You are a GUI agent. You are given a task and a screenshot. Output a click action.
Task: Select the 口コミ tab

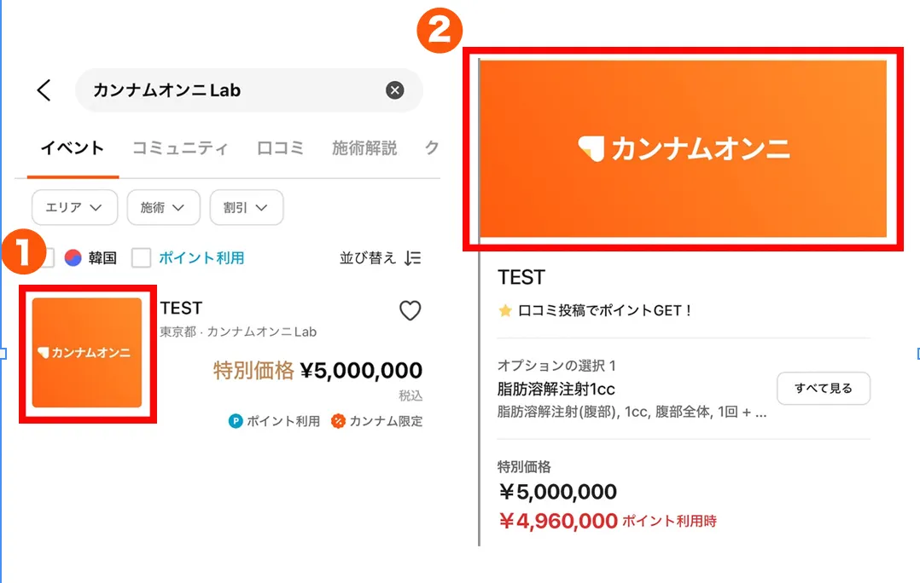tap(280, 148)
